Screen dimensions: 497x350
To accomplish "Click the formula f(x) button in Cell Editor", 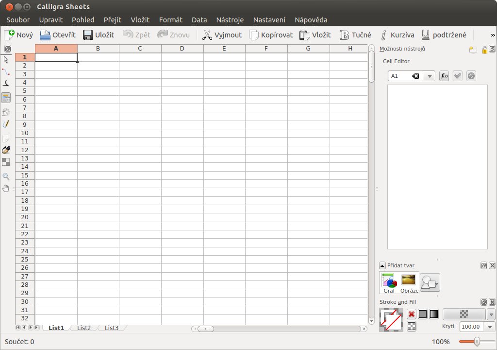I will pyautogui.click(x=444, y=76).
